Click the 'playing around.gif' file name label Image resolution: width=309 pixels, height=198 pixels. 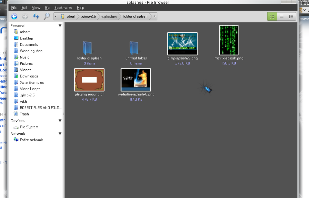point(90,94)
